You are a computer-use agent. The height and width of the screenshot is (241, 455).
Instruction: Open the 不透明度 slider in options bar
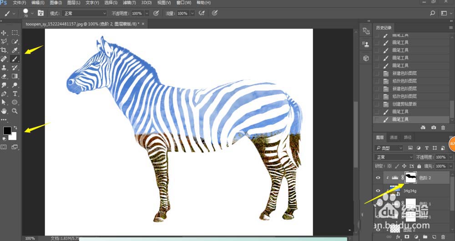point(147,13)
